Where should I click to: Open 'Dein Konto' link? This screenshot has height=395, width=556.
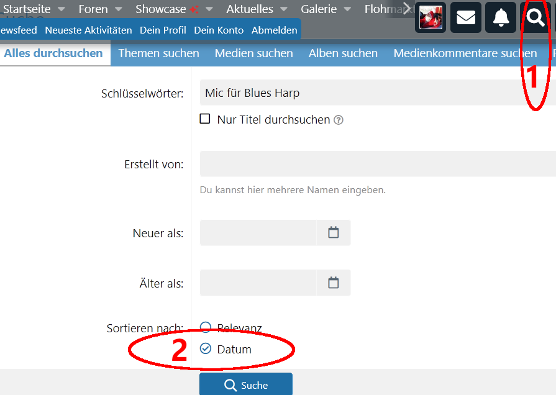[x=219, y=30]
